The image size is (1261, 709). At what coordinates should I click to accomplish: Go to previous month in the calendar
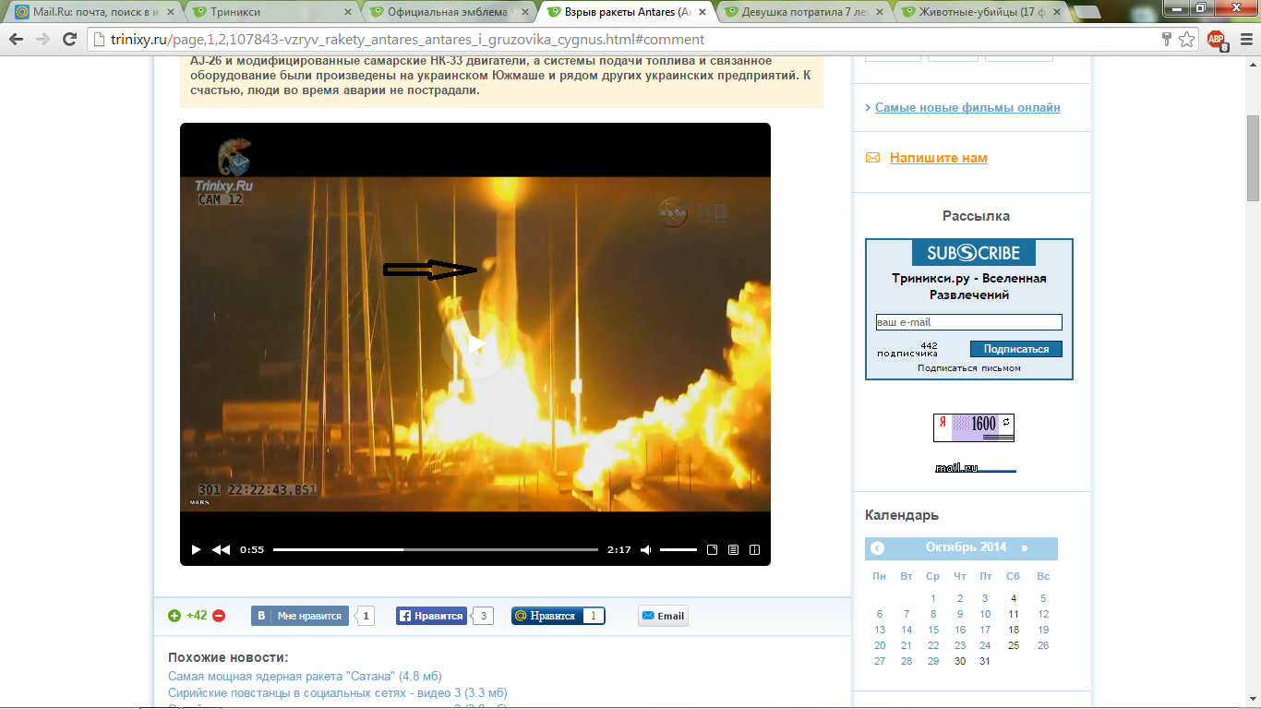point(877,548)
